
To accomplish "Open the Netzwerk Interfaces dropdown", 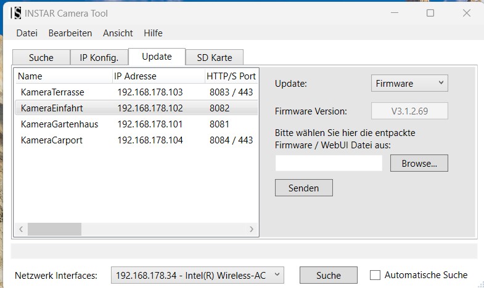I will (197, 275).
